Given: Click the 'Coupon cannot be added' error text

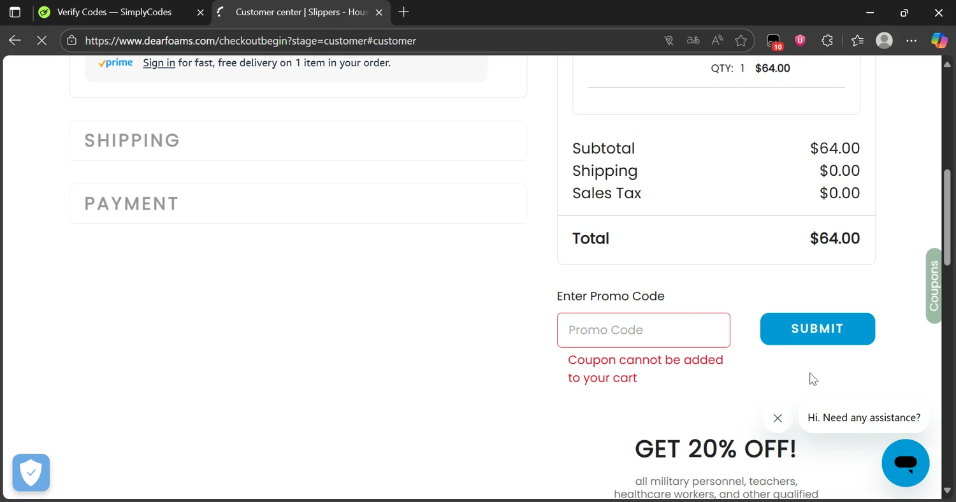Looking at the screenshot, I should tap(646, 369).
